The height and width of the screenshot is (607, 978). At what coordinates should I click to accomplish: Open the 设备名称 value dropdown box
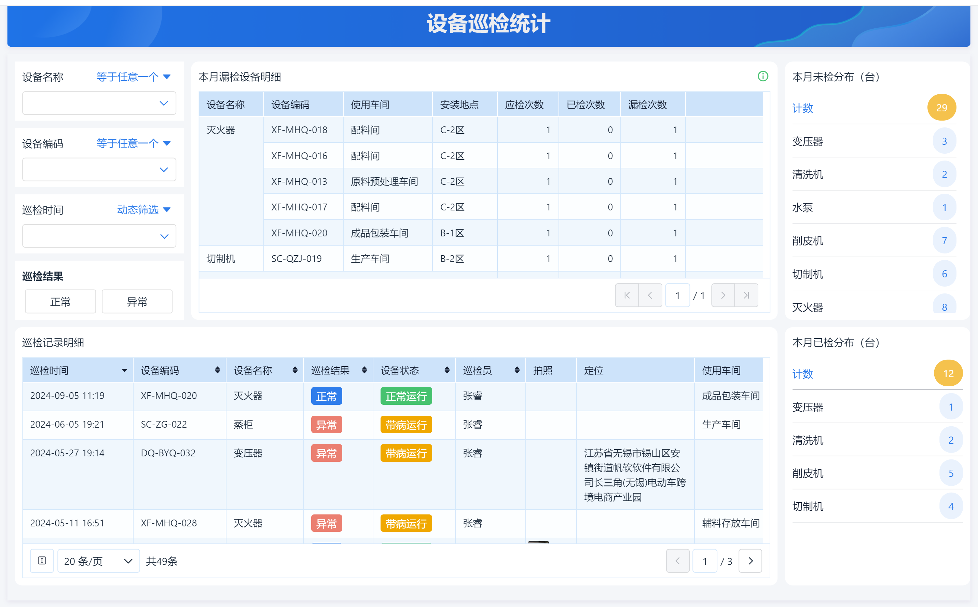[99, 103]
